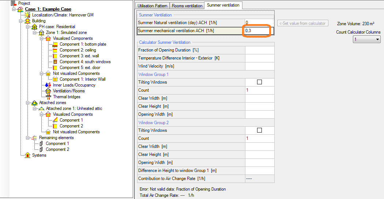Click Summer Natural ventilation ACH field
The image size is (384, 199).
[259, 23]
